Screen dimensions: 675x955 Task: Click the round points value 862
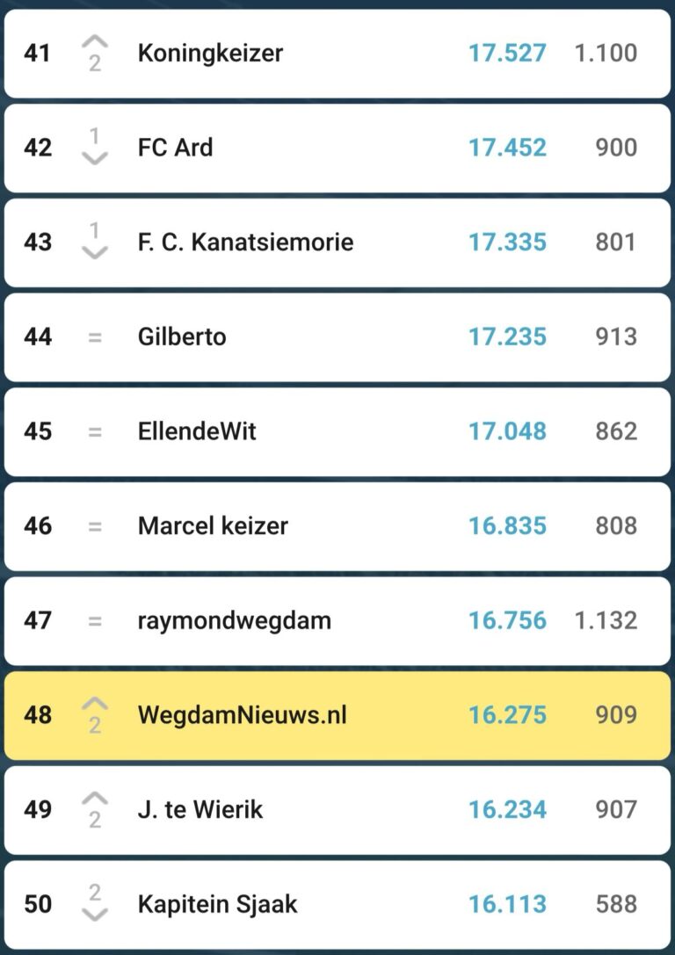615,431
